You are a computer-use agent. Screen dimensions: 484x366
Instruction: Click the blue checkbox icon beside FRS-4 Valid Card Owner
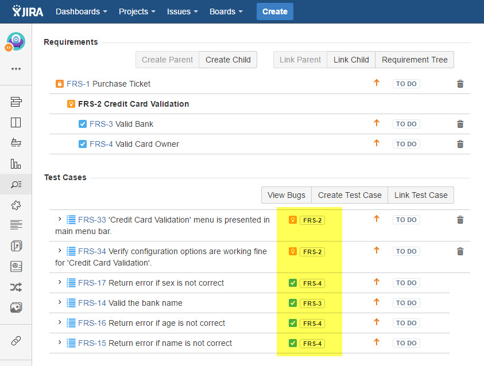[82, 144]
